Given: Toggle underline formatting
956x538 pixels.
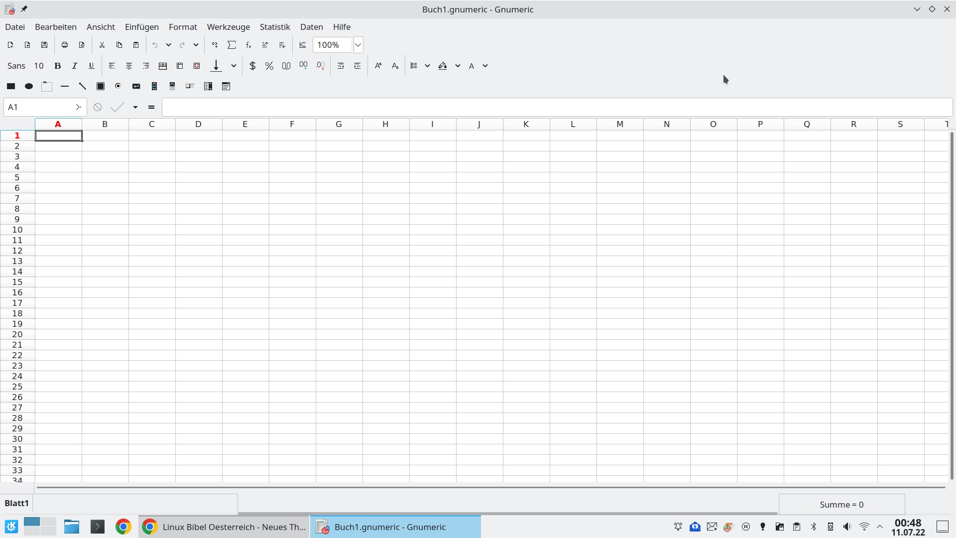Looking at the screenshot, I should click(91, 66).
